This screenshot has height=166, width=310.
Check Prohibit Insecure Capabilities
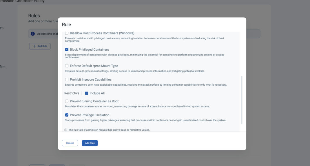pyautogui.click(x=67, y=80)
